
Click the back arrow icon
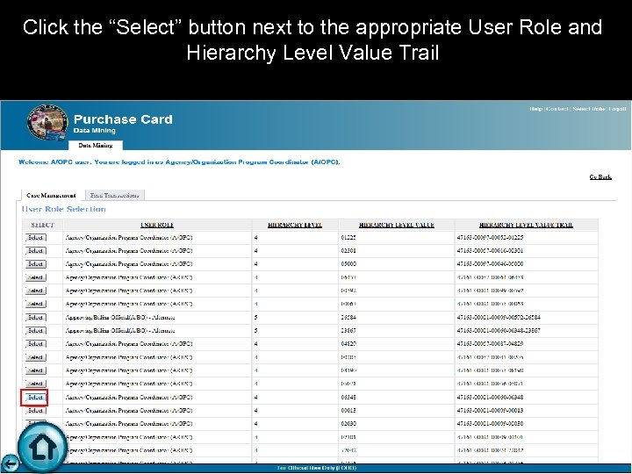coord(10,463)
